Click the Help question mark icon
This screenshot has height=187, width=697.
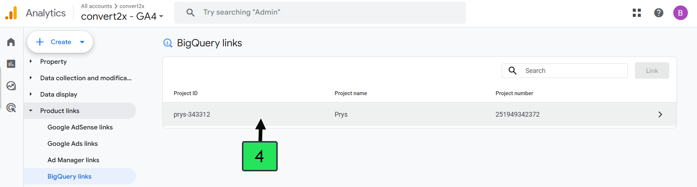click(659, 13)
